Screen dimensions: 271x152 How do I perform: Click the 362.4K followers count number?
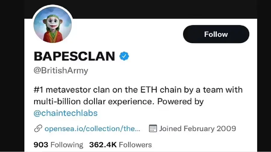tap(103, 145)
